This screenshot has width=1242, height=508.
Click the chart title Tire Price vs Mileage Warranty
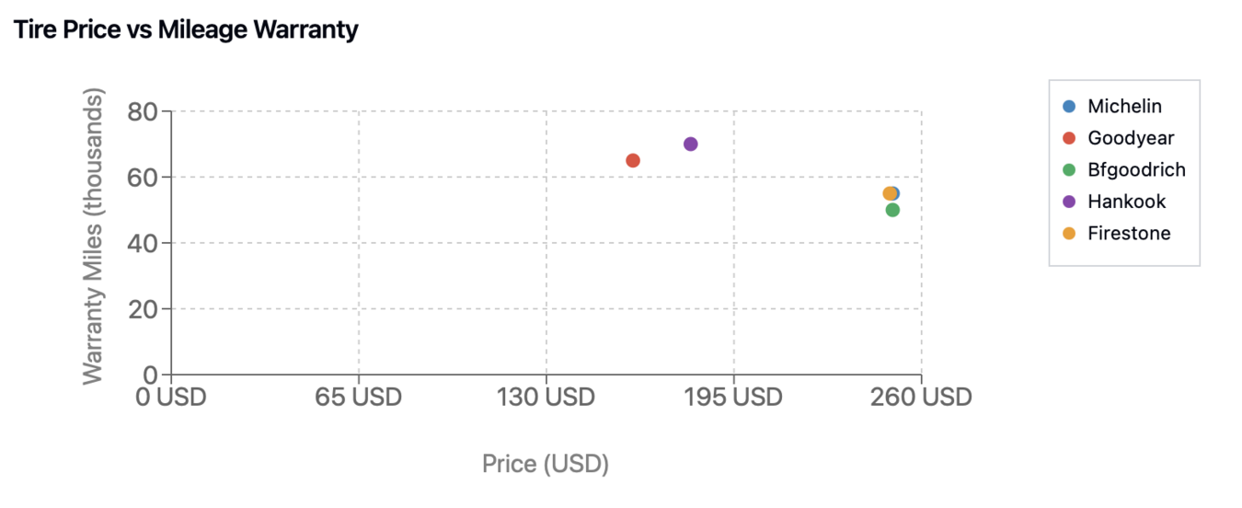[x=186, y=30]
